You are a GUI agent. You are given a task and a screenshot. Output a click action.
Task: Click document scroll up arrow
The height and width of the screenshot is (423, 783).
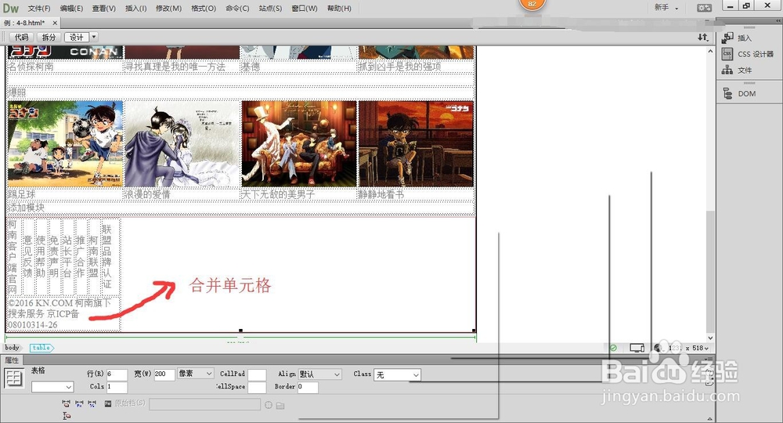709,52
